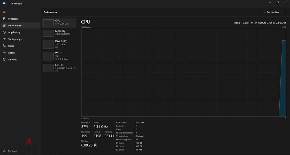Click the Task Manager app icon in title bar
This screenshot has height=155, width=290.
point(4,3)
